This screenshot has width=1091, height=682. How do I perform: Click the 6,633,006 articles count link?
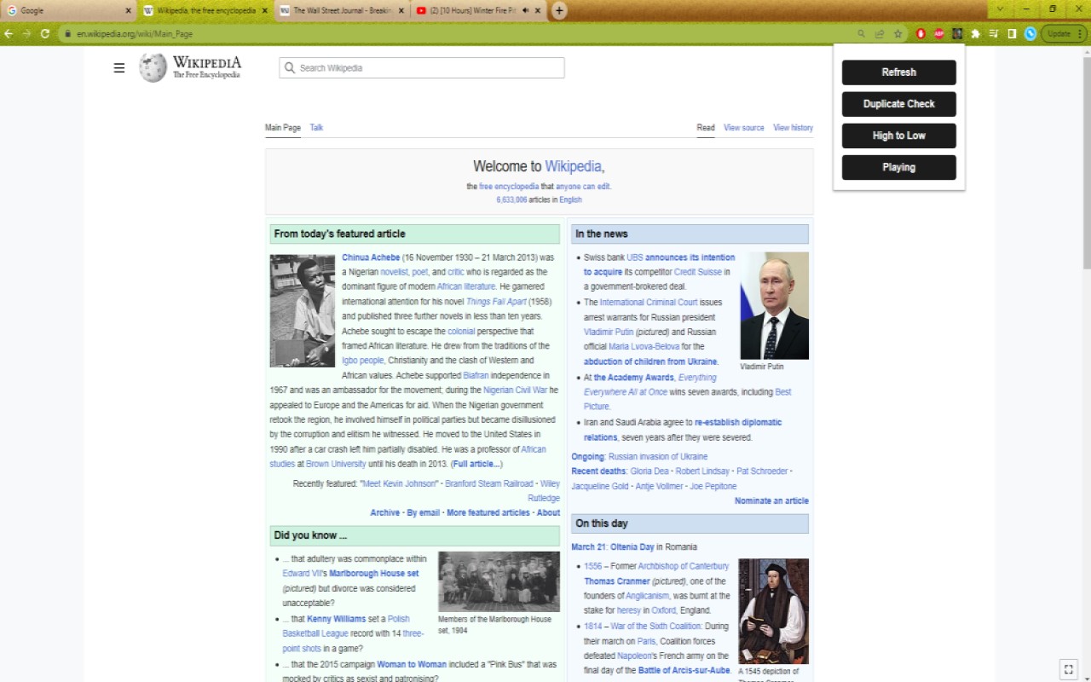click(x=511, y=199)
